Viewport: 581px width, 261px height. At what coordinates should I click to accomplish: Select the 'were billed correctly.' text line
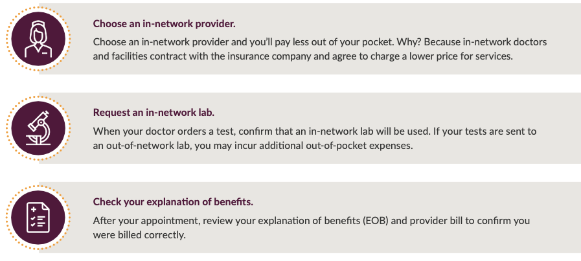coord(139,235)
